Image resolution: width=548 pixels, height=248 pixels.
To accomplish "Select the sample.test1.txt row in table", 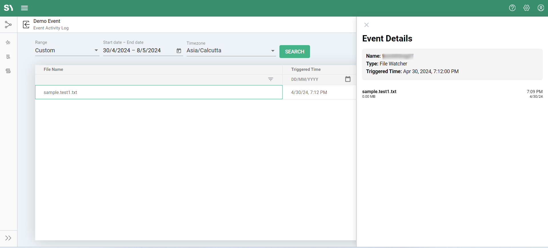I will (159, 92).
